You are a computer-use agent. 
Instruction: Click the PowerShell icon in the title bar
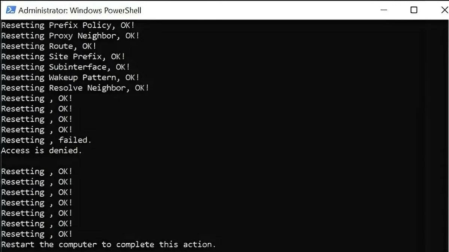(11, 10)
